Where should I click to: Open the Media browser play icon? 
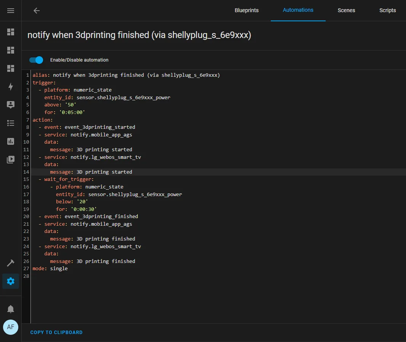11,160
